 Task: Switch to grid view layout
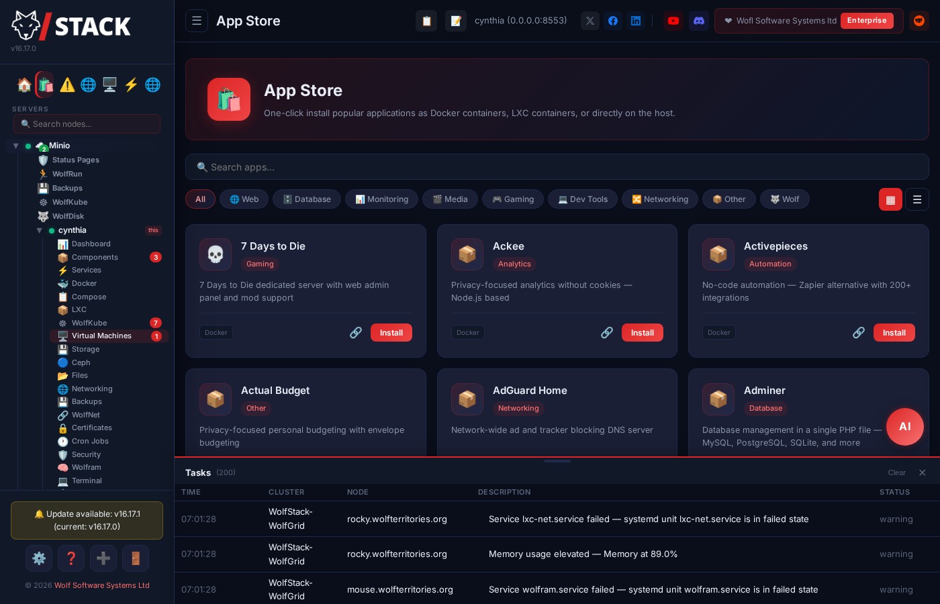(890, 199)
